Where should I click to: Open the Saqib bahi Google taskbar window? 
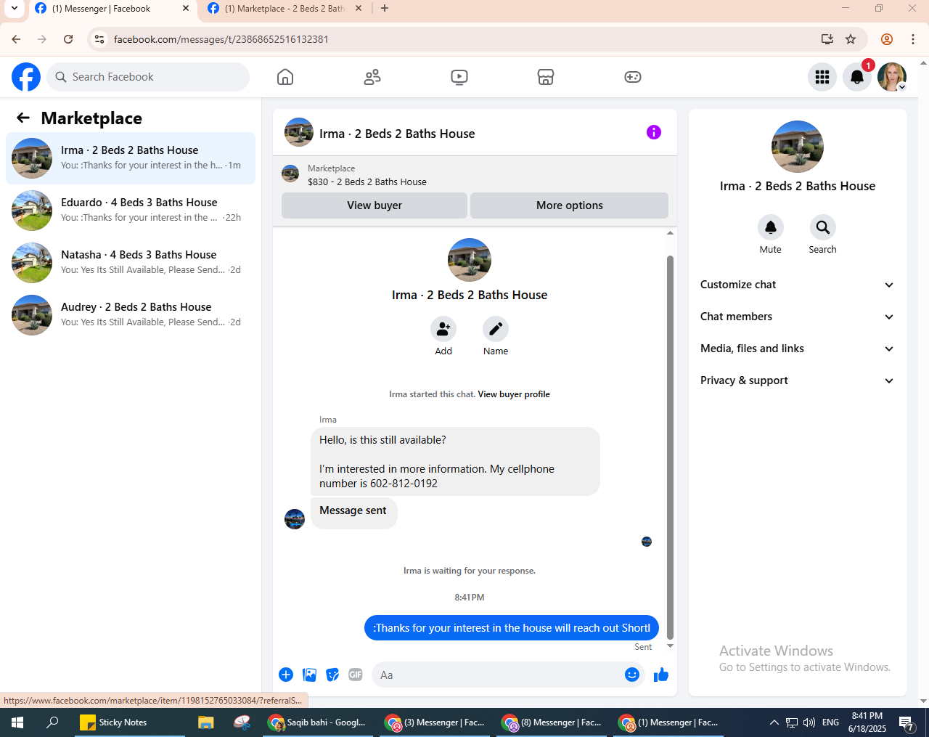click(x=318, y=722)
